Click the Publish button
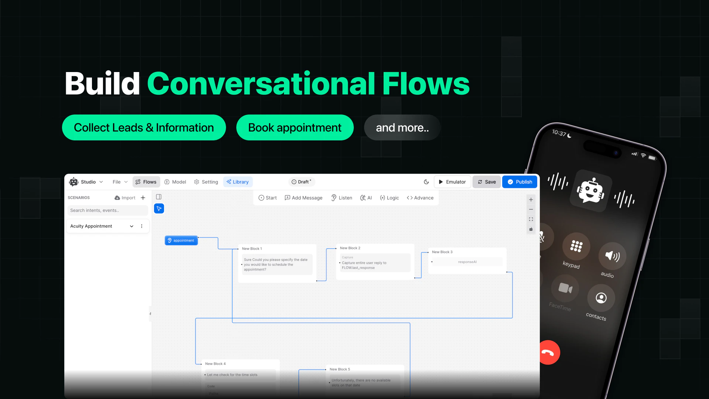709x399 pixels. tap(520, 182)
